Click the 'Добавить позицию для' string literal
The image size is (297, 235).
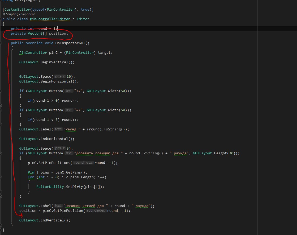(x=98, y=153)
